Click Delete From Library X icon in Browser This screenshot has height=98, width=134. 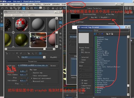pyautogui.click(x=110, y=34)
